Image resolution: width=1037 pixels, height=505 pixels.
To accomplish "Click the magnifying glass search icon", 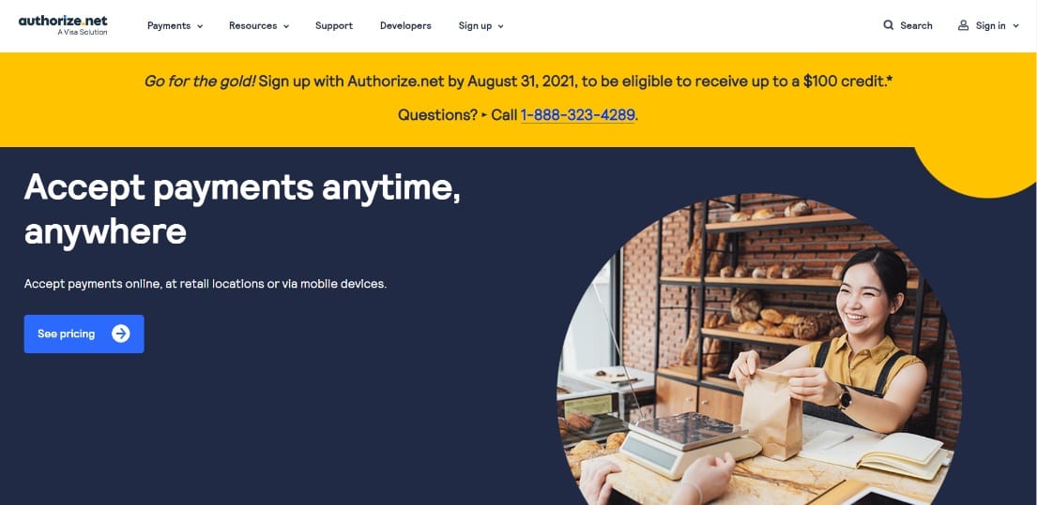I will tap(888, 25).
